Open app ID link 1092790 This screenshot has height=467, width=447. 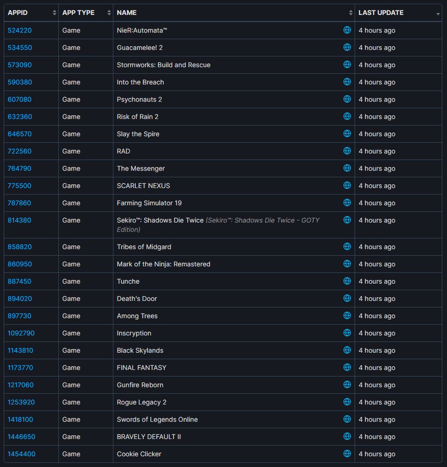tap(21, 333)
